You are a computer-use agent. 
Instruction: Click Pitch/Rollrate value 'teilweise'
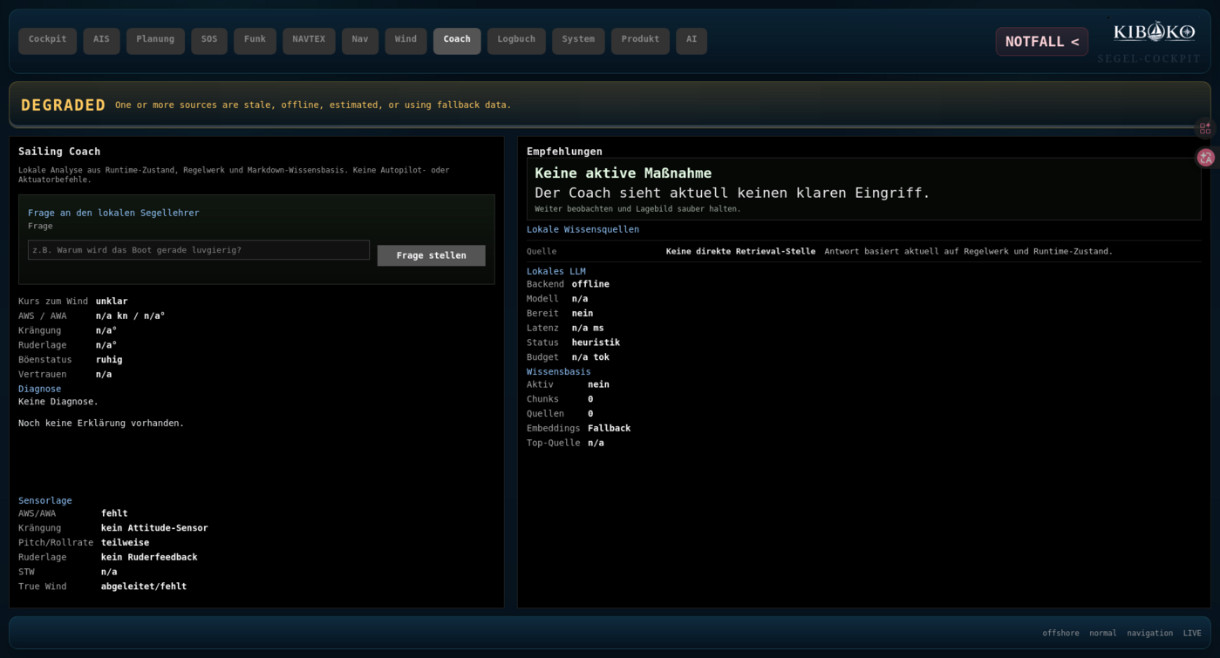pyautogui.click(x=125, y=543)
